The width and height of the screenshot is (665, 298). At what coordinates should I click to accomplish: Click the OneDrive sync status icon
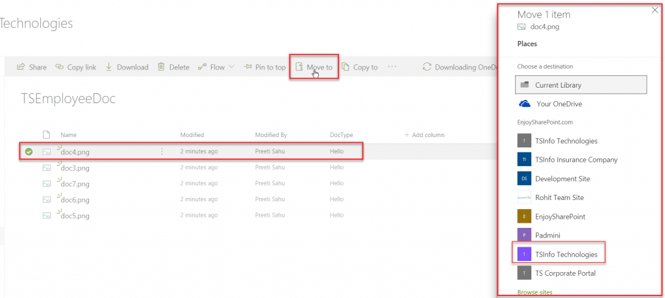(427, 67)
